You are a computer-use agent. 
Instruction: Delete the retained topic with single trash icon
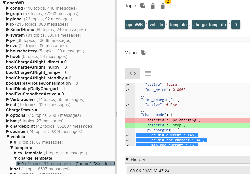[153, 6]
